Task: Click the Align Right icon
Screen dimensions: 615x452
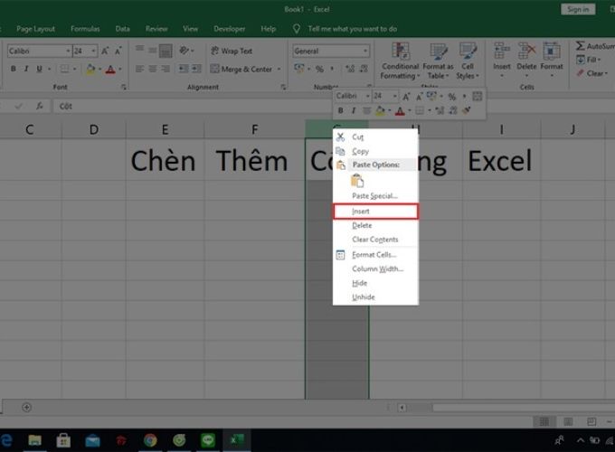Action: click(x=166, y=69)
